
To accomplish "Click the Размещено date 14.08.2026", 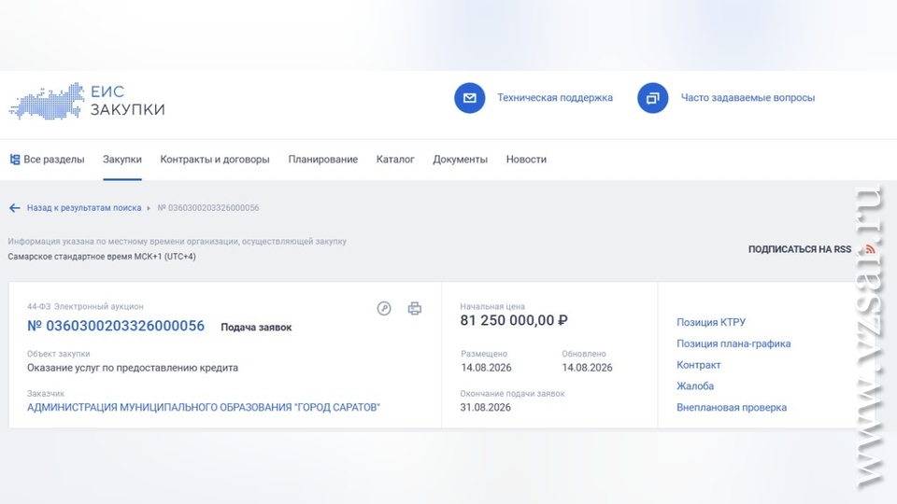I will point(486,368).
